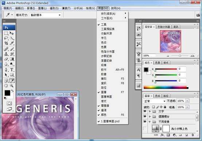This screenshot has height=141, width=202.
Task: Open the Layers panel options menu
Action: coord(197,97)
